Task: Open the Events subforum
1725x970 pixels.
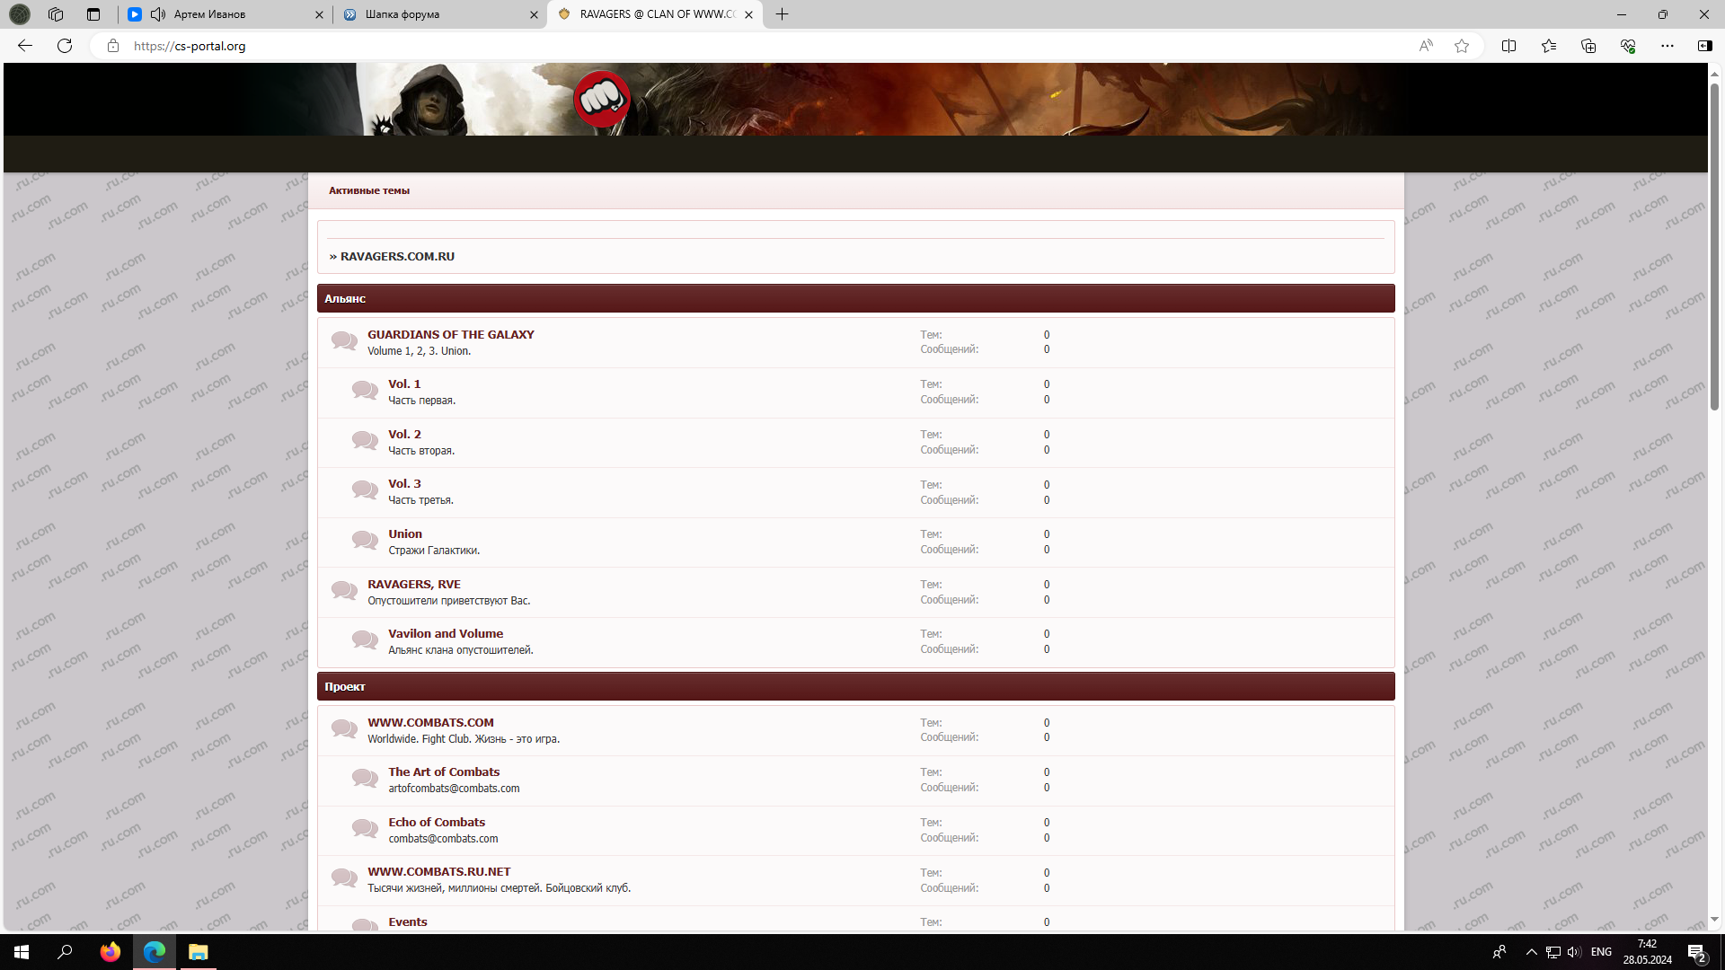Action: [x=408, y=921]
